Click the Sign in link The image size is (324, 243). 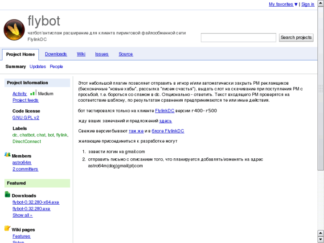(308, 4)
